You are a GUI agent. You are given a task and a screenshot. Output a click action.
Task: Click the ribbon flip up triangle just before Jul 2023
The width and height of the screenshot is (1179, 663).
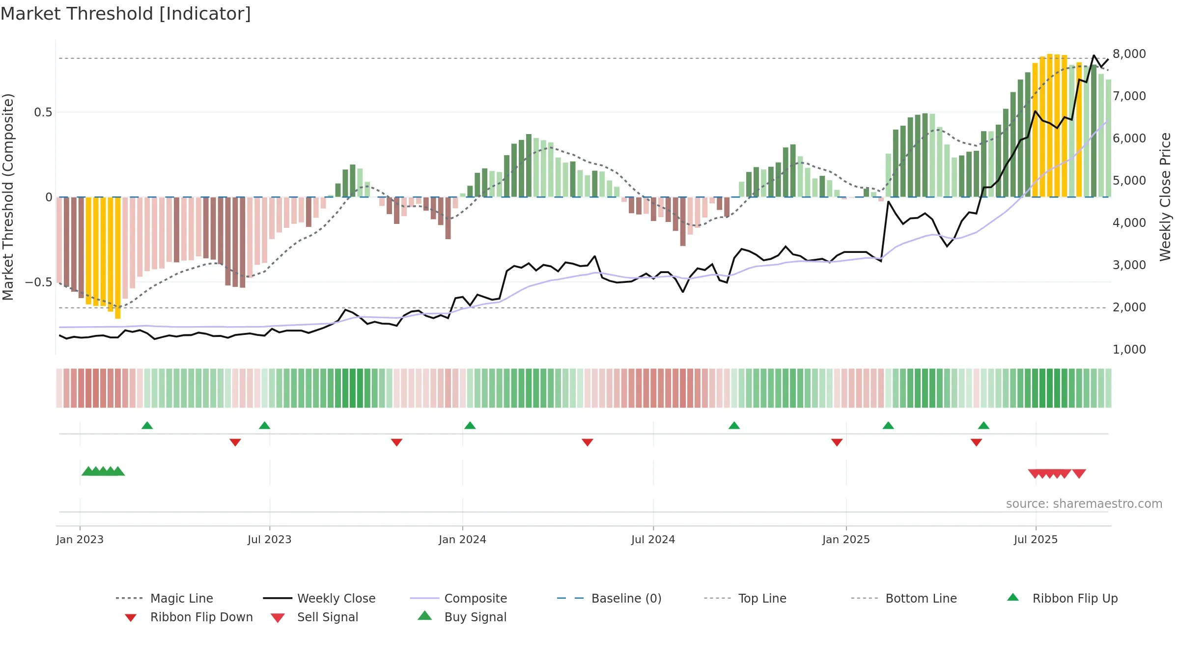click(264, 425)
